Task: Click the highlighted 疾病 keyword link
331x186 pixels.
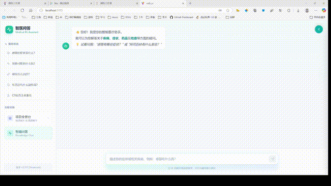Action: point(106,38)
